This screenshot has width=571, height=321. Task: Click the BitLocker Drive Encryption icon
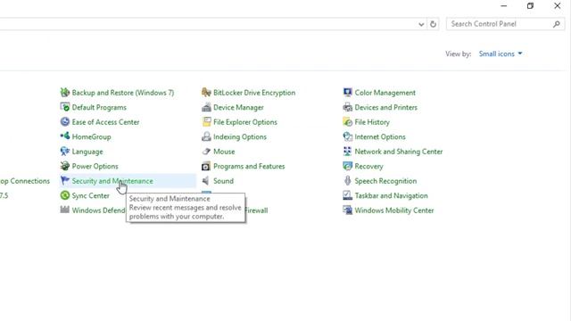coord(206,93)
